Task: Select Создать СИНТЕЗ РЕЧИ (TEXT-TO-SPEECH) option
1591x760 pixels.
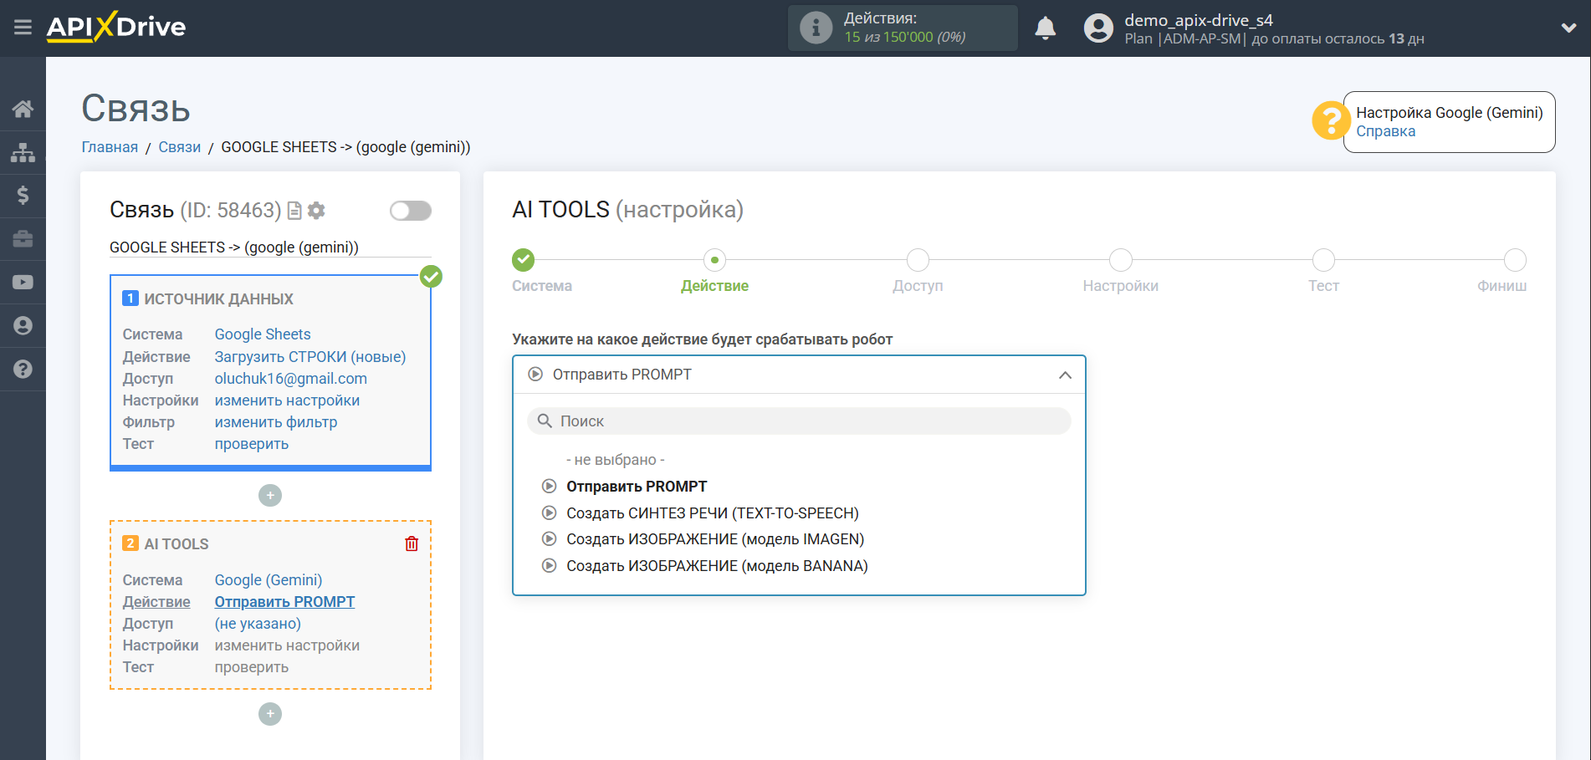Action: [713, 513]
